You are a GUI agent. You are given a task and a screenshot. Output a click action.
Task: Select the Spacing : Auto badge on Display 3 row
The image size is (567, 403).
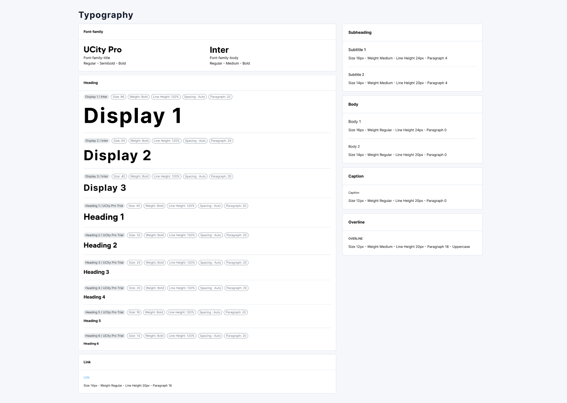pos(195,176)
